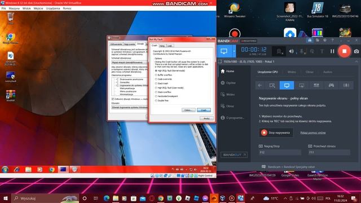Open VirtualBox Widok menu
The width and height of the screenshot is (361, 203).
click(27, 8)
